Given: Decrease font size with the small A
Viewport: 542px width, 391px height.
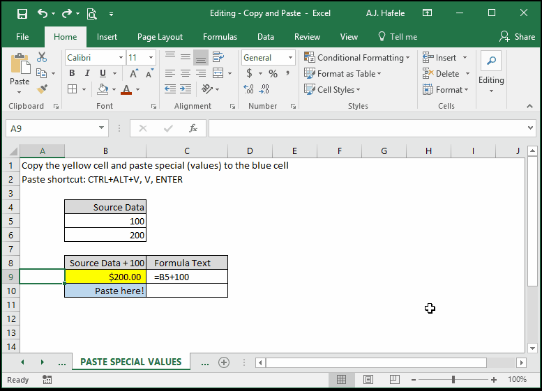Looking at the screenshot, I should pos(150,73).
